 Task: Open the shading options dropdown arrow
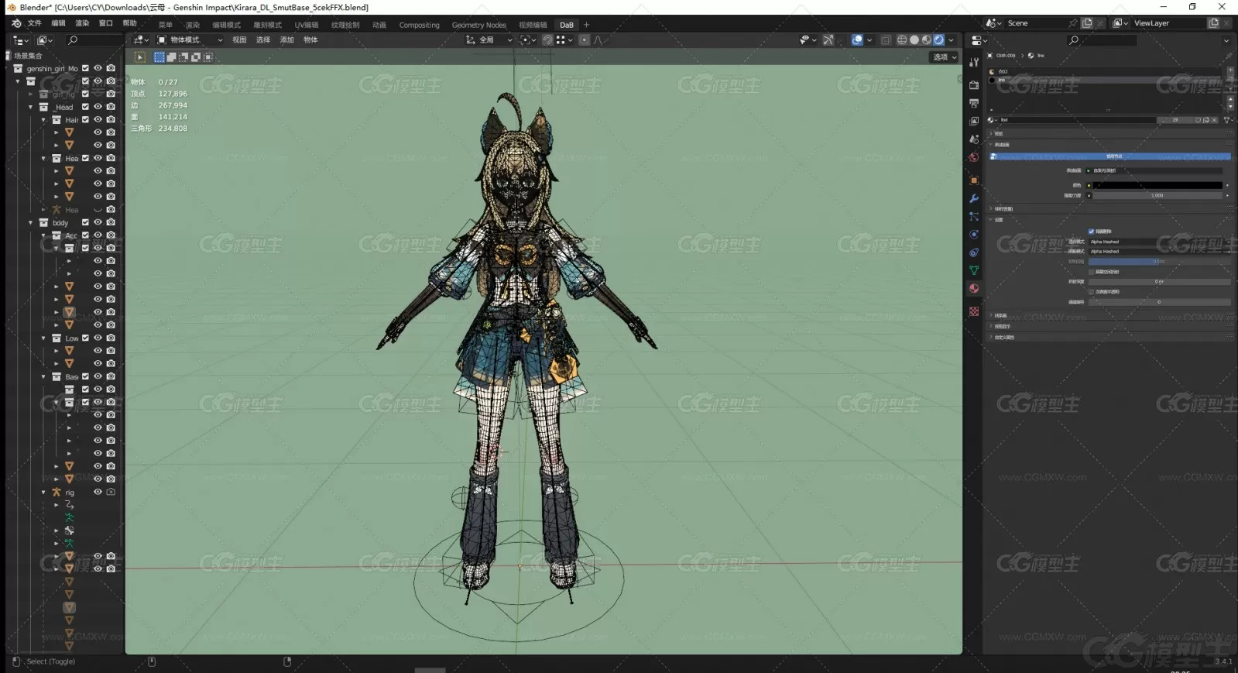[952, 39]
